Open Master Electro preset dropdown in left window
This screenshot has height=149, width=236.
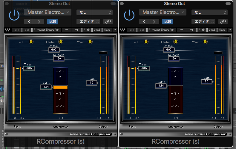click(48, 12)
